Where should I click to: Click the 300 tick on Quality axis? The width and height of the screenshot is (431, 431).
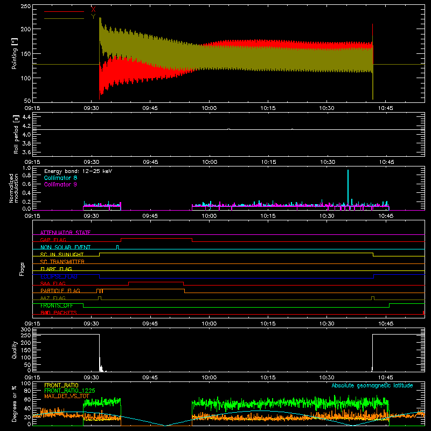pyautogui.click(x=26, y=329)
